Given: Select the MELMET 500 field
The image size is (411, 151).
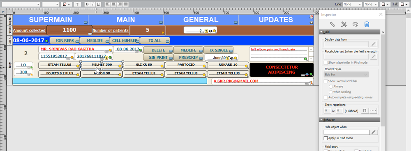Looking at the screenshot, I should (102, 65).
